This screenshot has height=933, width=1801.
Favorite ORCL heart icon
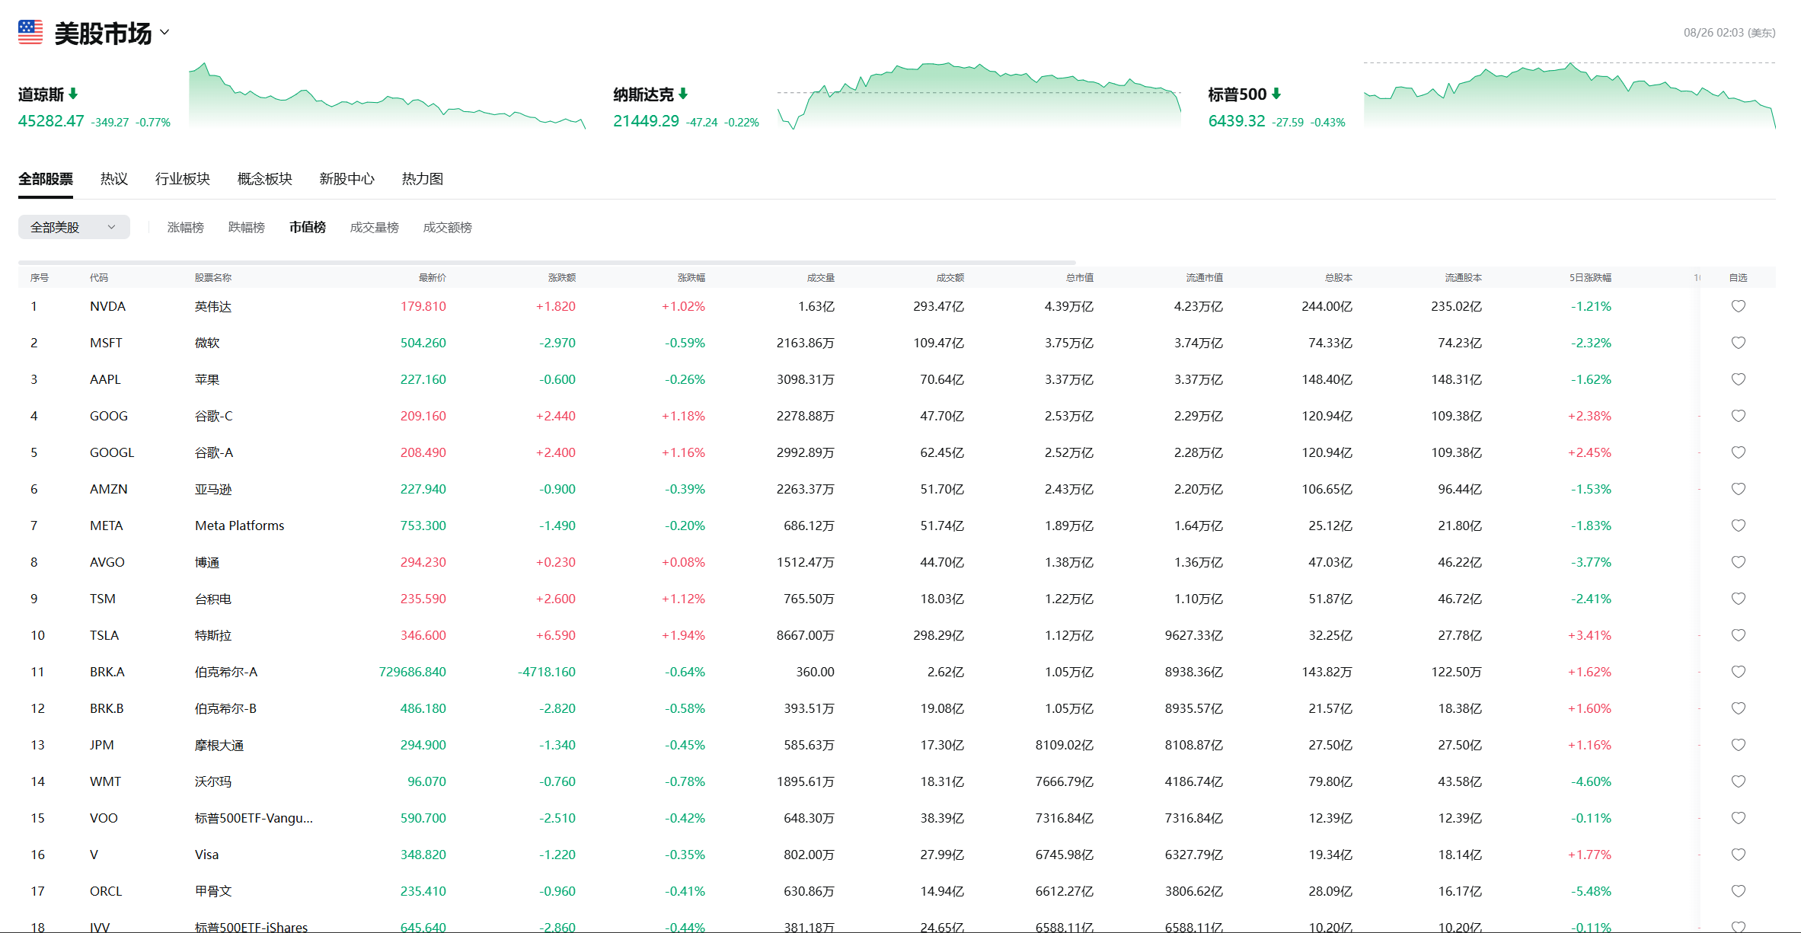click(1739, 891)
